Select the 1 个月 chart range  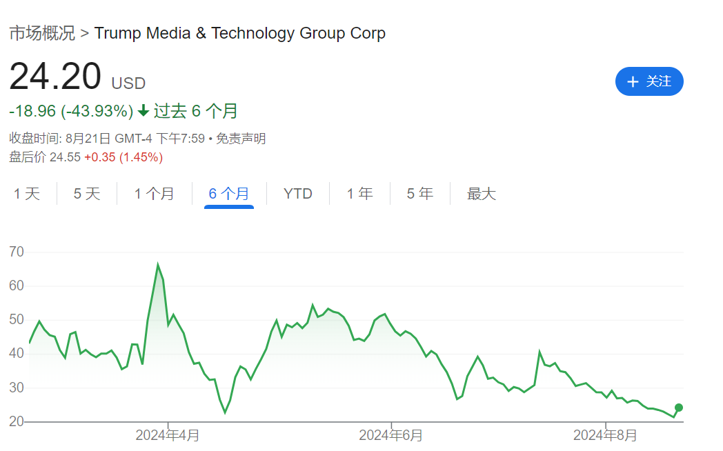click(x=155, y=194)
